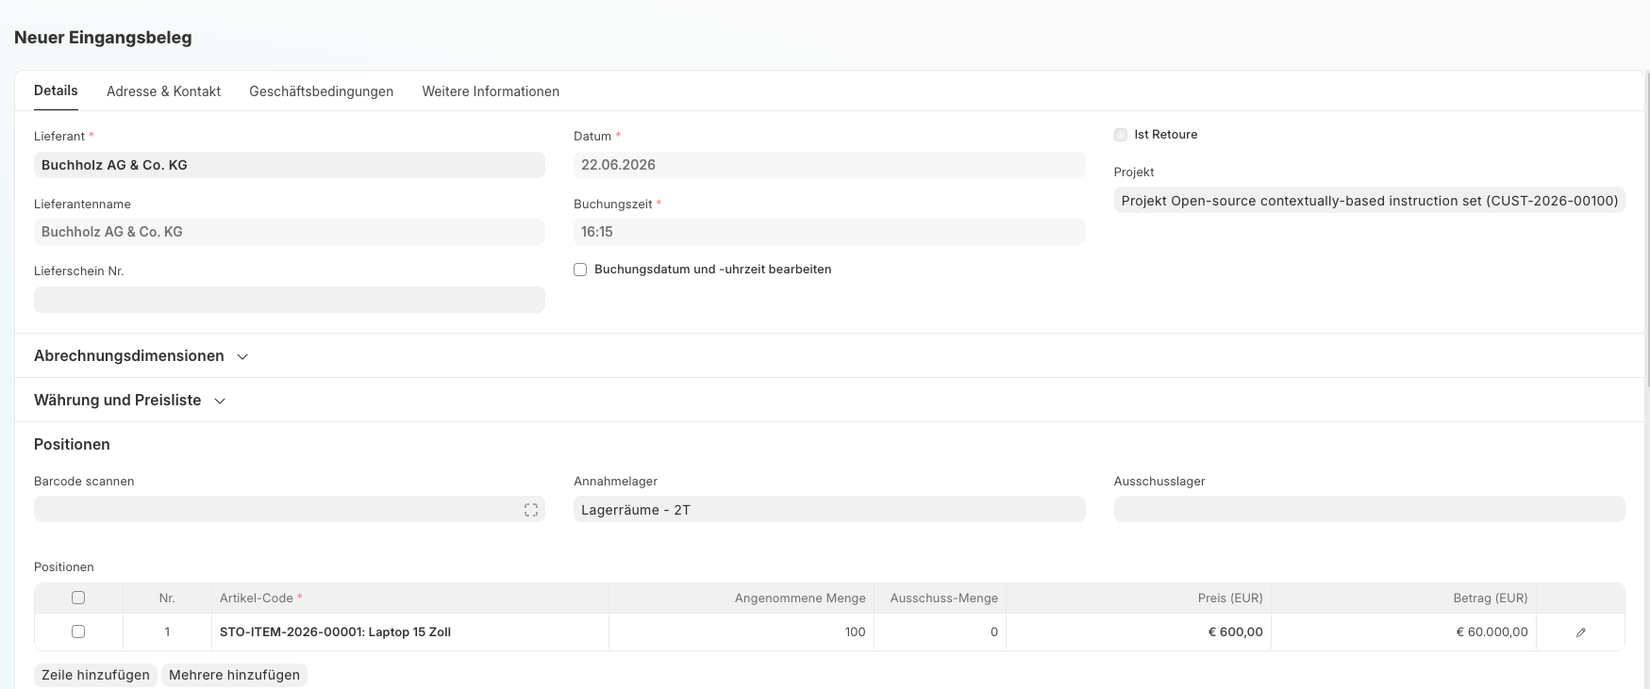Toggle the Ist Retoure checkbox
This screenshot has width=1650, height=689.
(x=1121, y=135)
